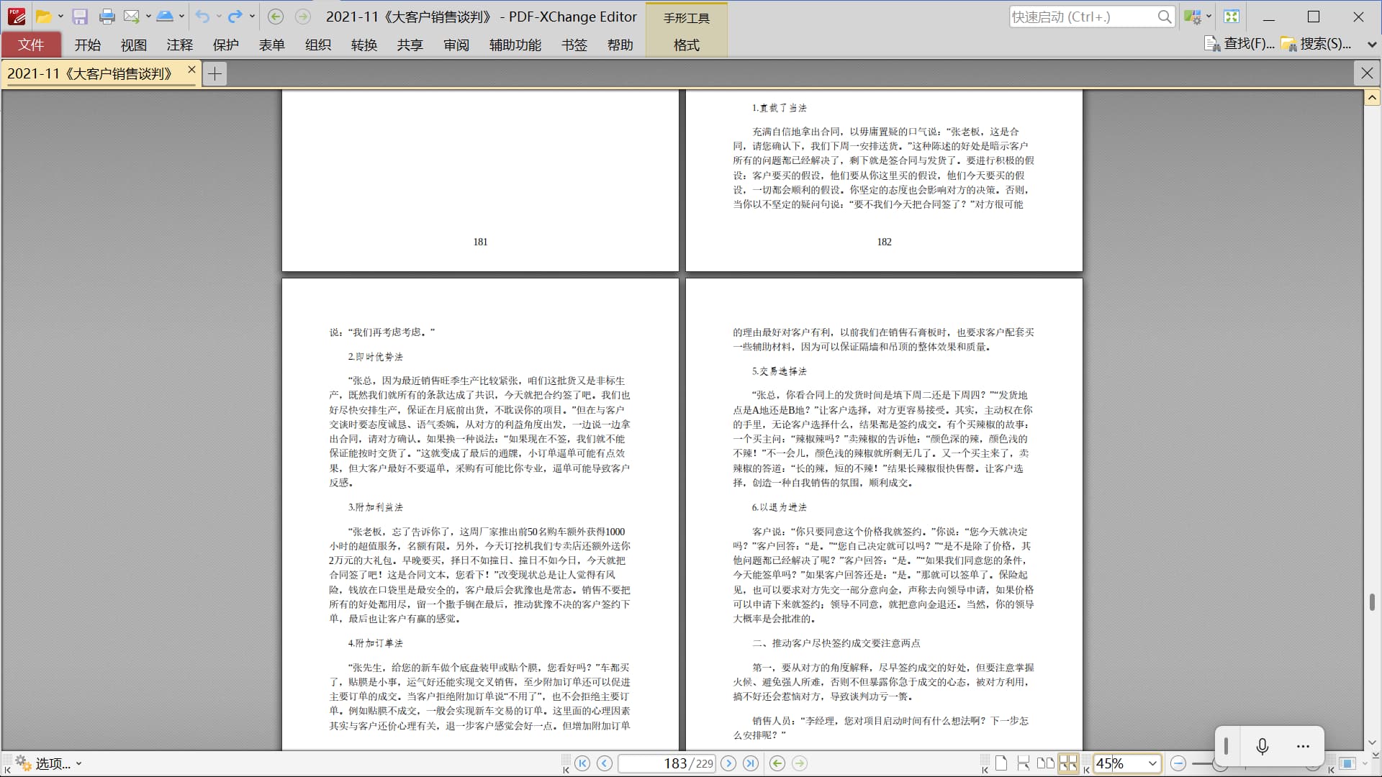This screenshot has height=777, width=1382.
Task: Jump to the last page
Action: 750,763
